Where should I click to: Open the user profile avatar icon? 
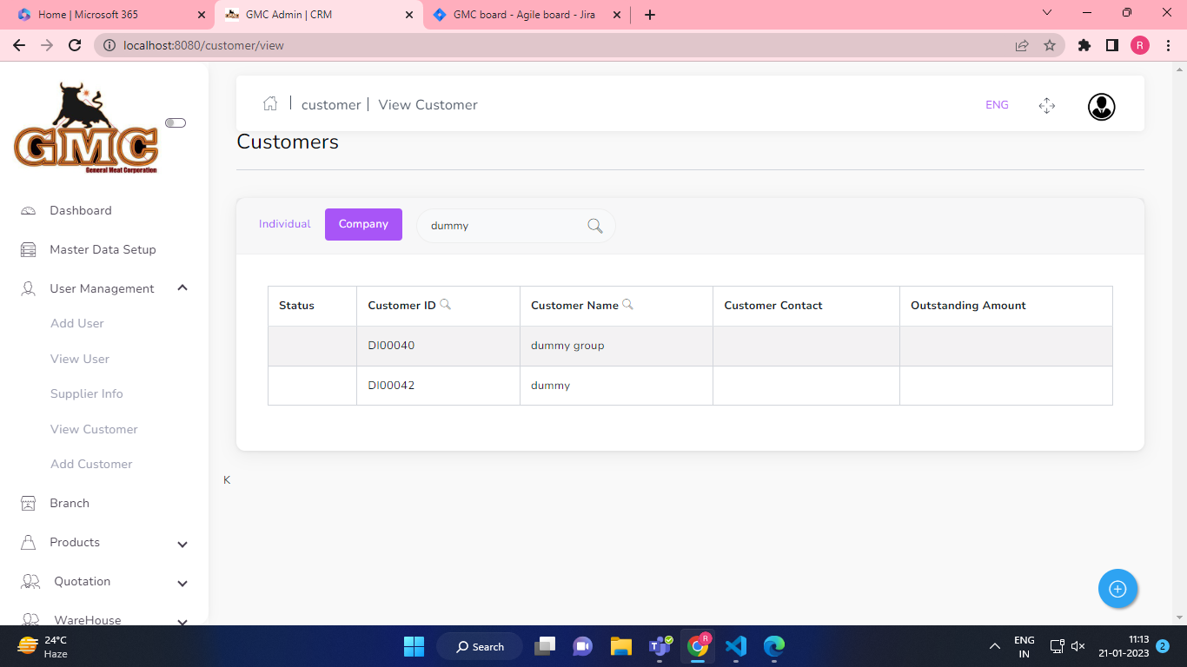(x=1101, y=106)
